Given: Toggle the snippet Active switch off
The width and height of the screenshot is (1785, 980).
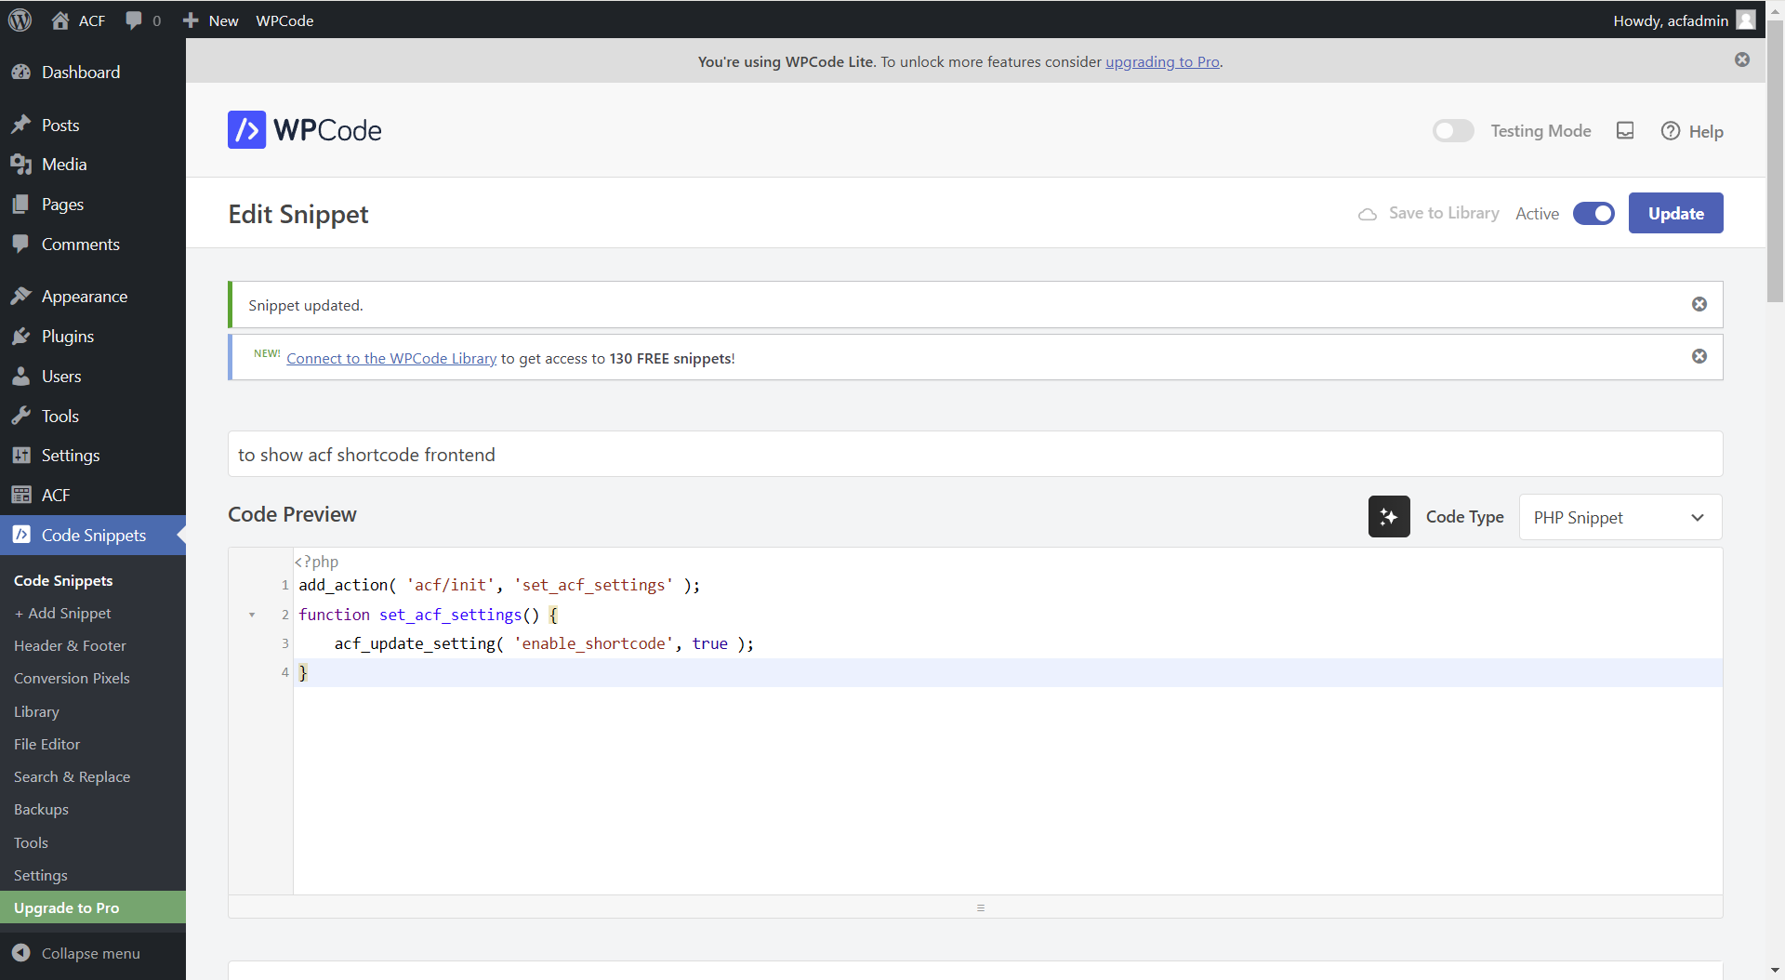Looking at the screenshot, I should pos(1593,214).
